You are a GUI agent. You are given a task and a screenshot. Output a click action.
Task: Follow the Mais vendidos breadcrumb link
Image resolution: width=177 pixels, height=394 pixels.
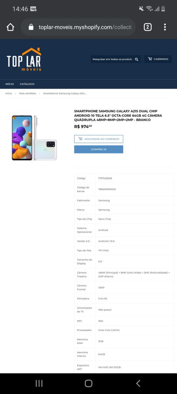point(28,94)
